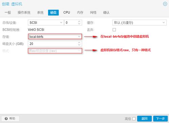Image resolution: width=169 pixels, height=123 pixels.
Task: Click the 磁盘大小 (GiB) label
Action: tap(13, 44)
